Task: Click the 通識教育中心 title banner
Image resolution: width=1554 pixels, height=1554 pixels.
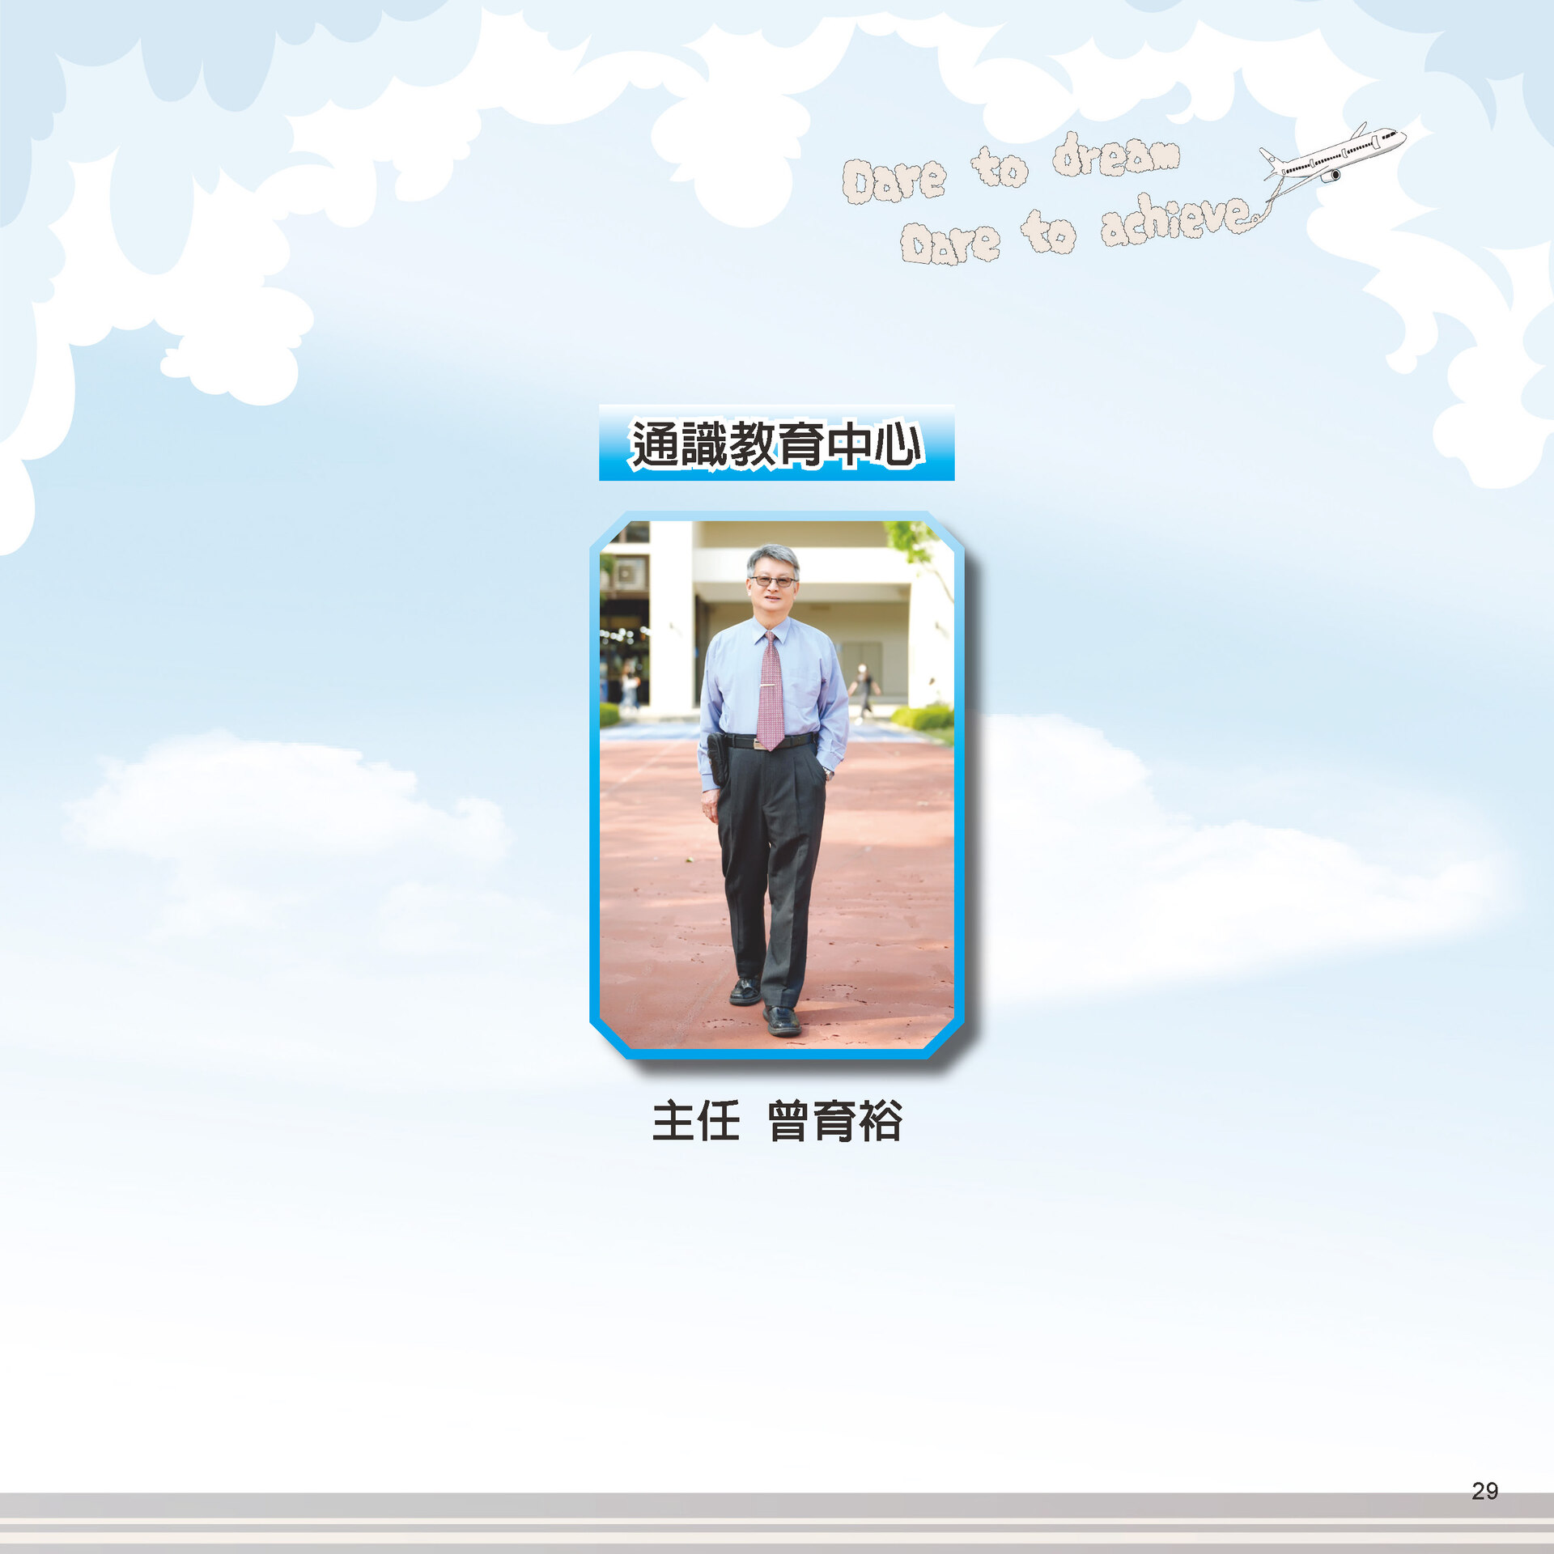Action: click(x=776, y=443)
